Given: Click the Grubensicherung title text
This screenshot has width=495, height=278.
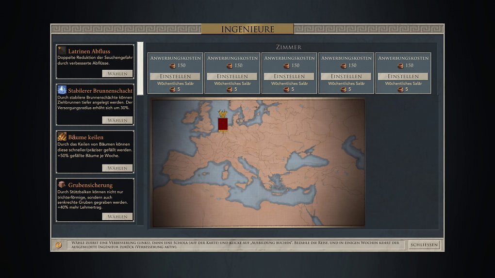Looking at the screenshot, I should [x=90, y=185].
